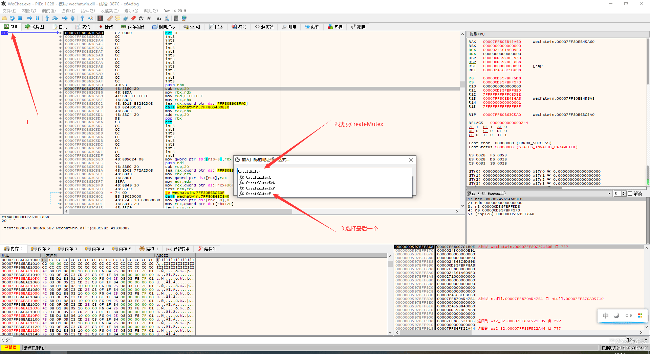Toggle the PF flag value

click(491, 127)
